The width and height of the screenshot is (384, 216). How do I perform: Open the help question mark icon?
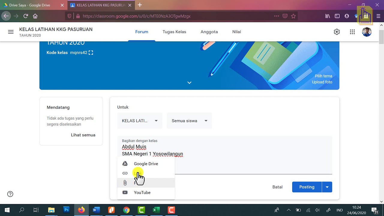(10, 194)
